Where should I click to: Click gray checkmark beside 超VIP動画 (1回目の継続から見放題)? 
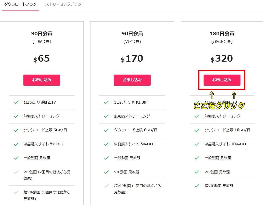click(106, 186)
